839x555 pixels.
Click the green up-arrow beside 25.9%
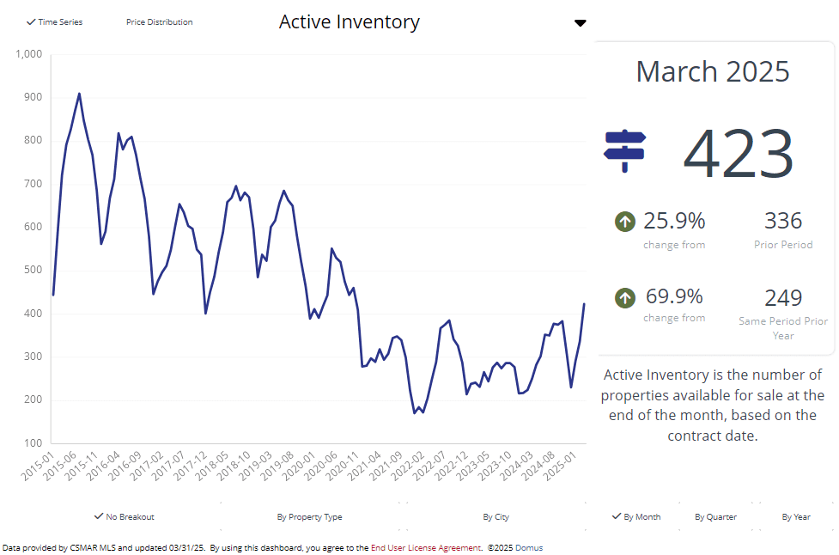click(625, 222)
